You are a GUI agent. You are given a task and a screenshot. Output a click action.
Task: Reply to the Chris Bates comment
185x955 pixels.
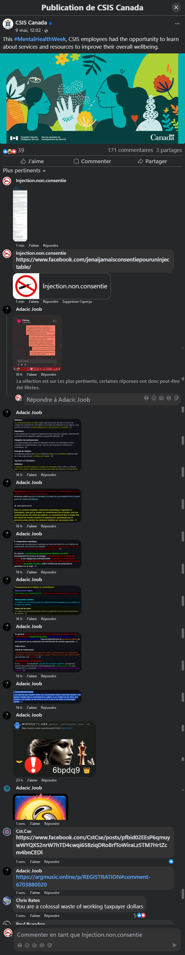52,916
